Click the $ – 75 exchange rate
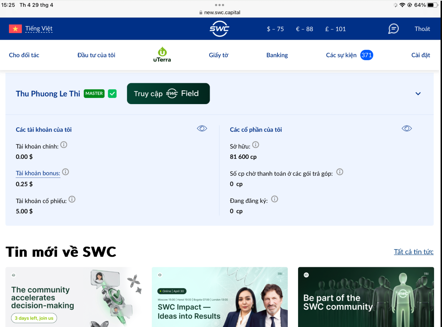 point(275,29)
